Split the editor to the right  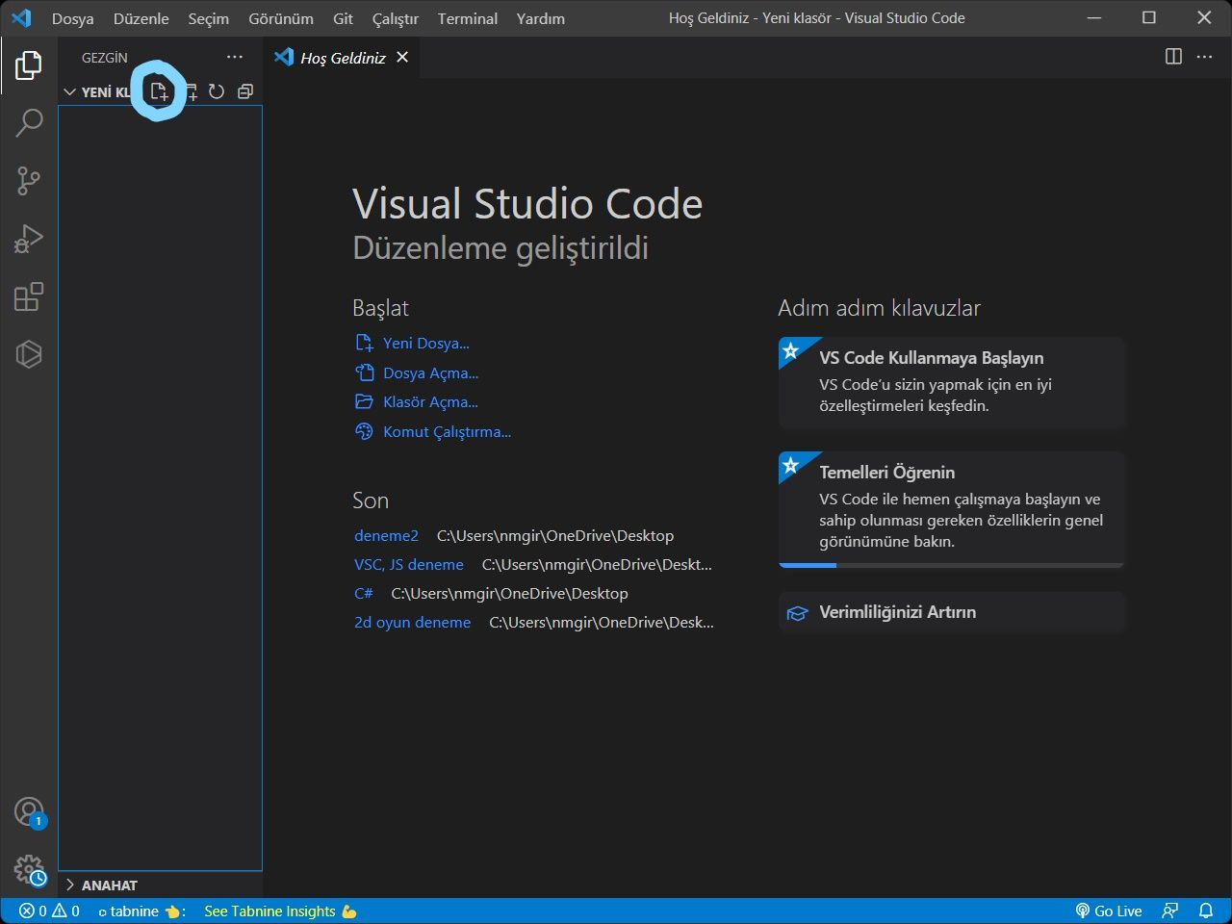1173,57
